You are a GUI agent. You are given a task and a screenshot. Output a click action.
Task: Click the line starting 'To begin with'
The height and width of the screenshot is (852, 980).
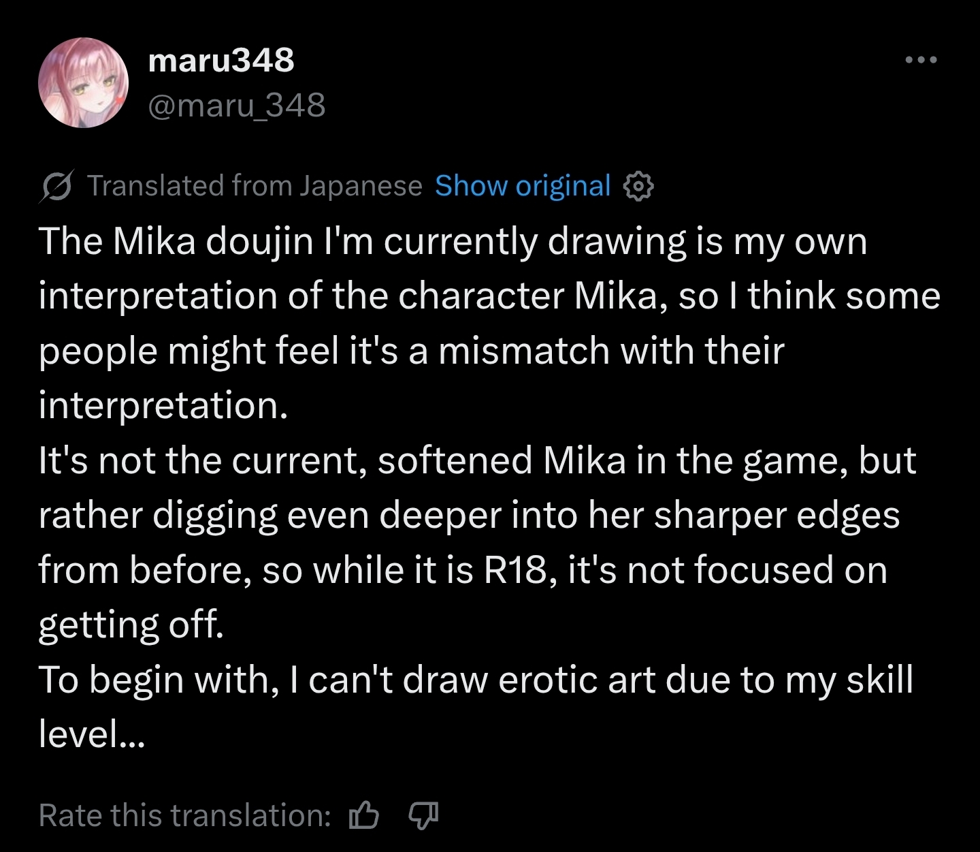[476, 680]
